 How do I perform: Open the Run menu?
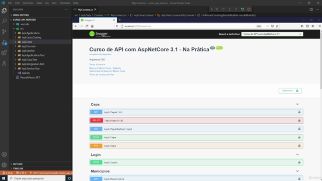[x=54, y=3]
